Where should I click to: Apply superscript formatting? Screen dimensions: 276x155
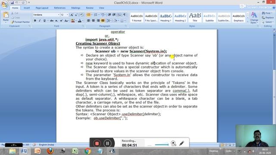point(61,21)
